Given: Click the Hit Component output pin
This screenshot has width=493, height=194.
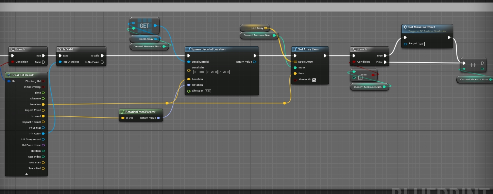Looking at the screenshot, I should [43, 139].
